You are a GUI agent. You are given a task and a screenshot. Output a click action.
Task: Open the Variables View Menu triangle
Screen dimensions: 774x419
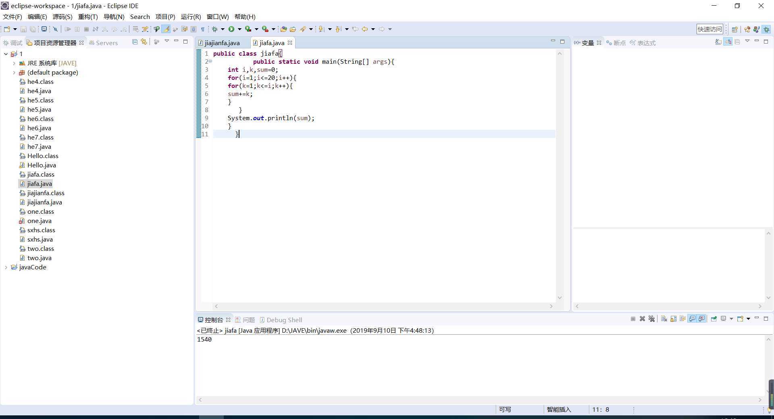747,41
